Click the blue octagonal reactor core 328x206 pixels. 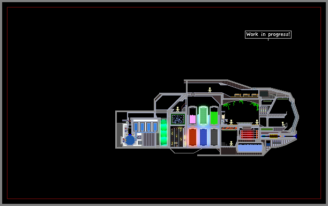pos(130,140)
